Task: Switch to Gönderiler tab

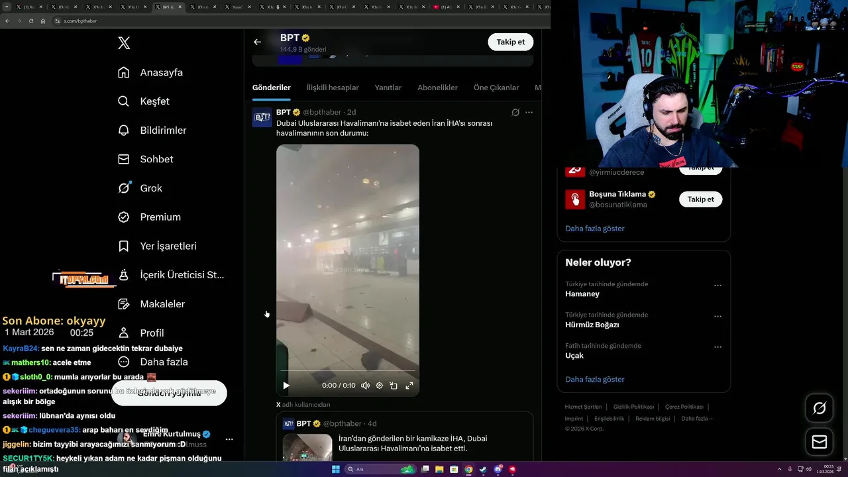Action: coord(271,87)
